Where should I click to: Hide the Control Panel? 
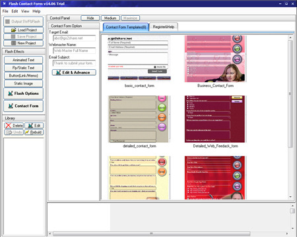tap(90, 18)
